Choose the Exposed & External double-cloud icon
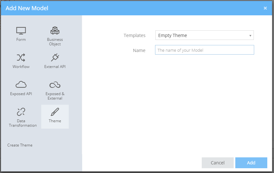This screenshot has height=173, width=274. pos(55,85)
